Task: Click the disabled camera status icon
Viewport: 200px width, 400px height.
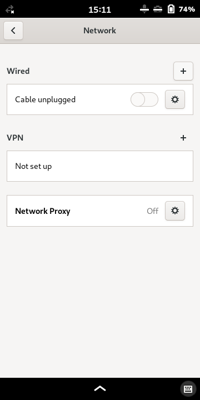Action: pos(158,9)
